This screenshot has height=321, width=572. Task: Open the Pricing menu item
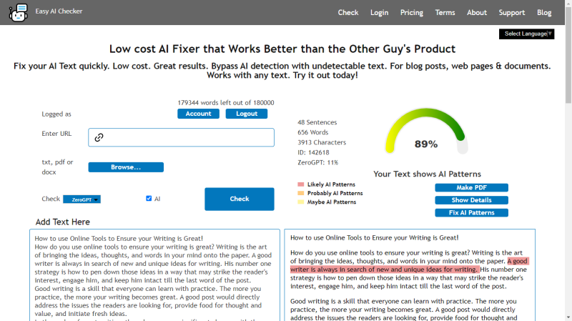[x=411, y=13]
